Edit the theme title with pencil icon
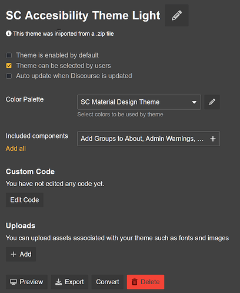Viewport: 240px width, 293px height. [x=176, y=15]
